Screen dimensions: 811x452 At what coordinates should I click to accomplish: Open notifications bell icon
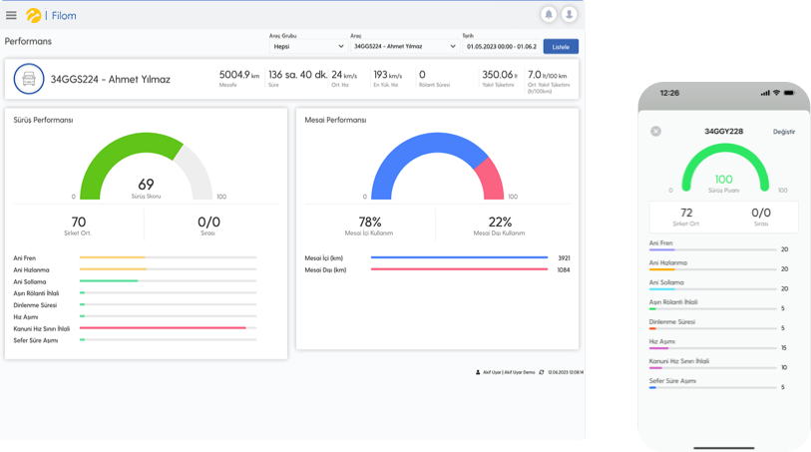[x=548, y=15]
